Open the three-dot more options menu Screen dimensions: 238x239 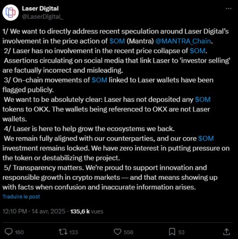[x=228, y=9]
